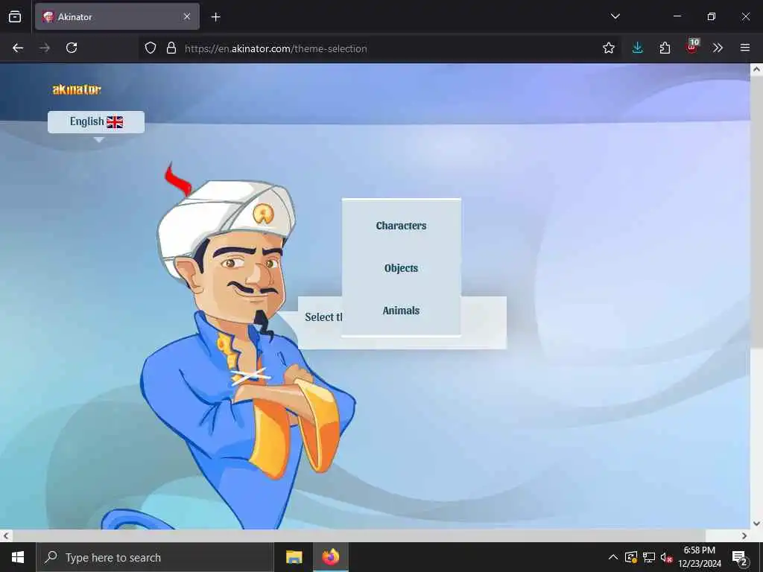
Task: Show hidden system tray icons
Action: click(x=613, y=557)
